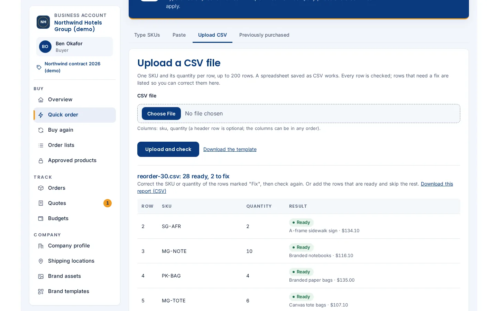Open the Download the template link

click(x=230, y=149)
